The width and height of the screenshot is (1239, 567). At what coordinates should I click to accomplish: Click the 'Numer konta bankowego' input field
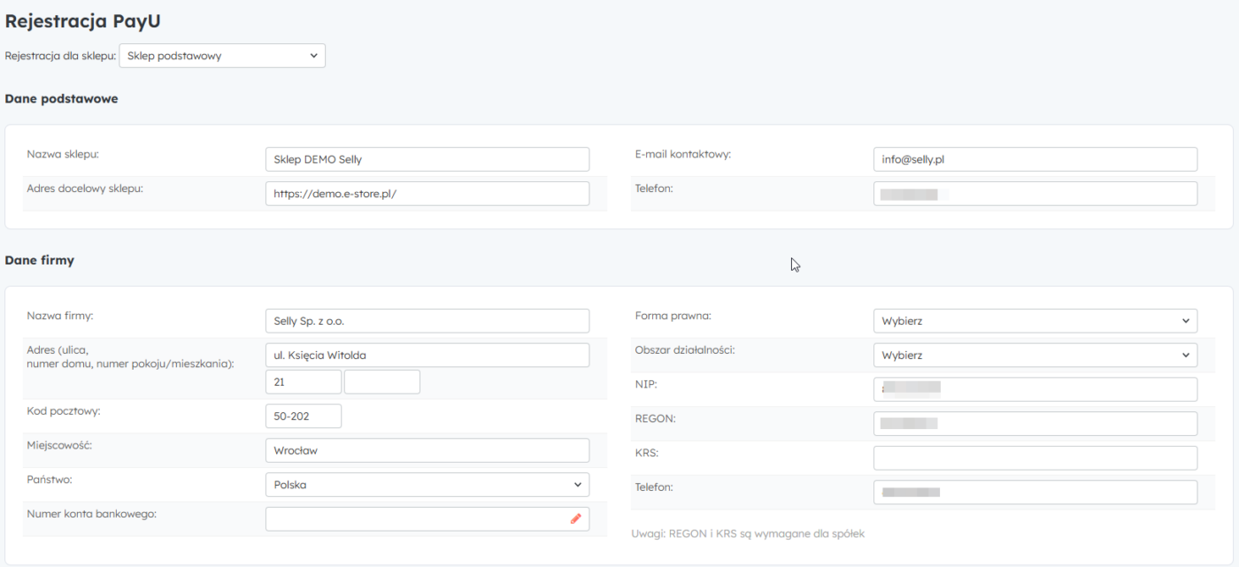(416, 519)
